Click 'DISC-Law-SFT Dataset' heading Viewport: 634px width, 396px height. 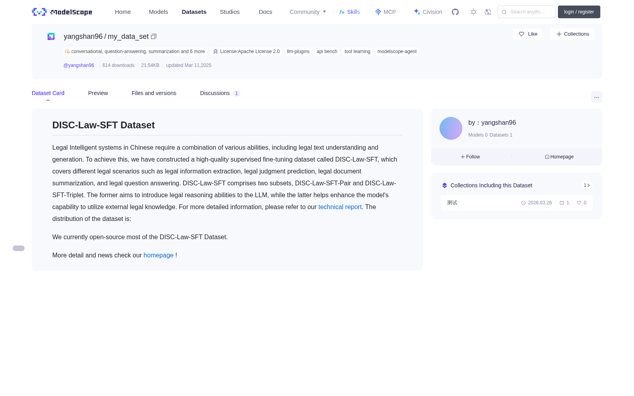[103, 125]
